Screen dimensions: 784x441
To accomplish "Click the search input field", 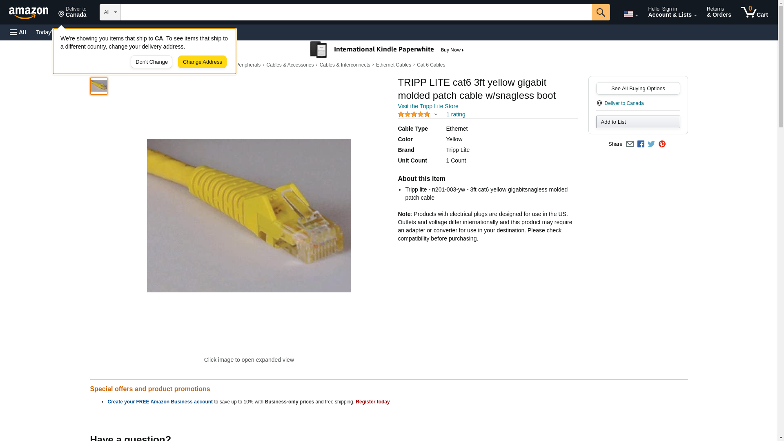I will [356, 12].
